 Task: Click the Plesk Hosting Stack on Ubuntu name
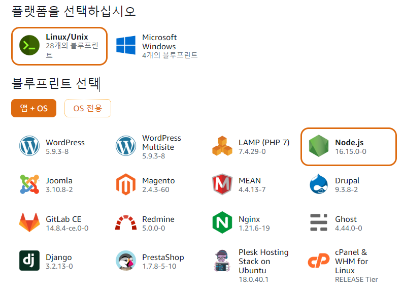[263, 262]
